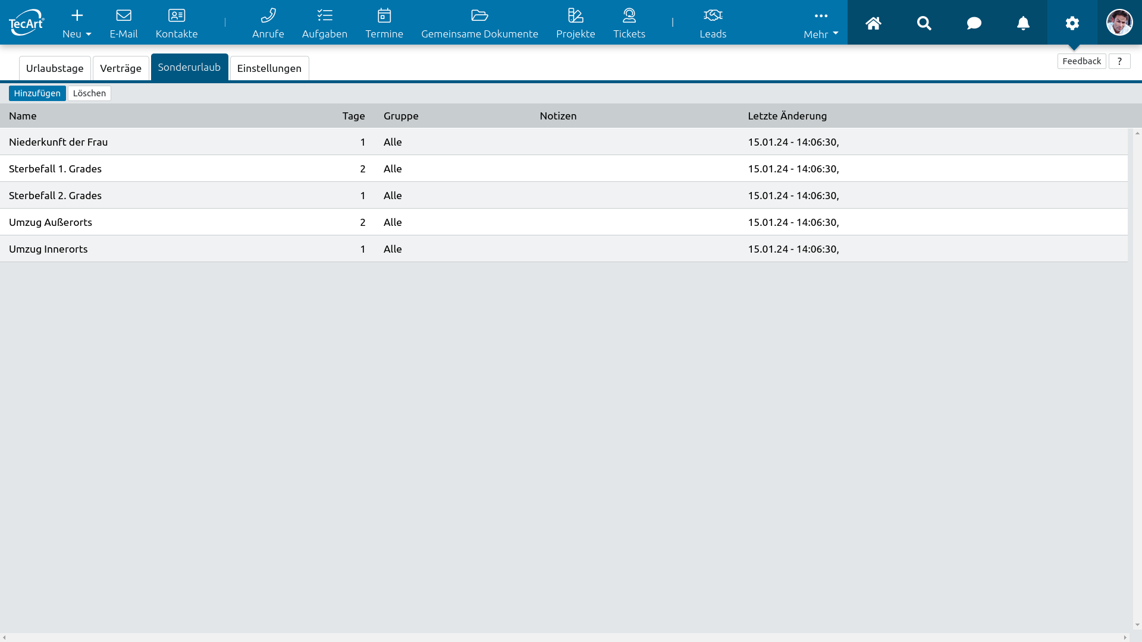Open the Verträge tab
This screenshot has height=642, width=1142.
(121, 68)
